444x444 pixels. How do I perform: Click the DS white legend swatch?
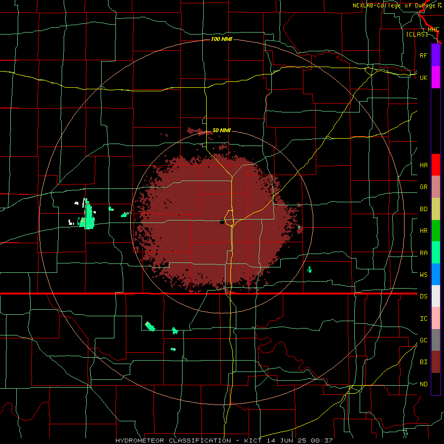(436, 296)
